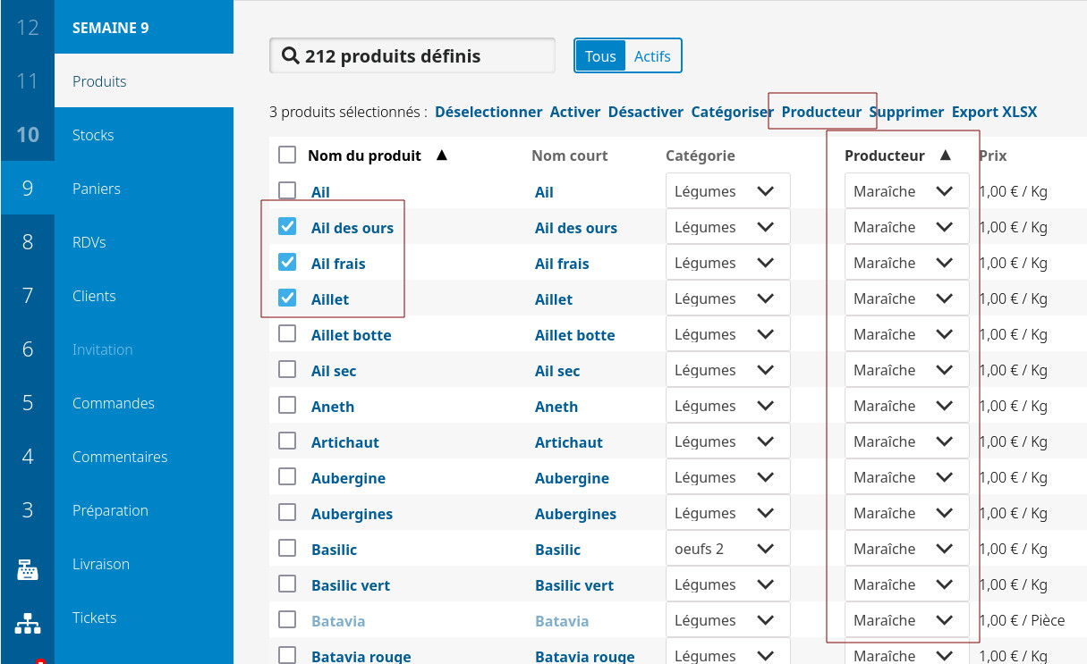Click the sitemap hierarchy icon in sidebar
The image size is (1087, 664).
[x=28, y=623]
